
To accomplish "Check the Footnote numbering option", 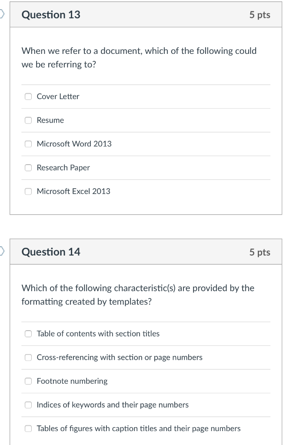I will 28,381.
